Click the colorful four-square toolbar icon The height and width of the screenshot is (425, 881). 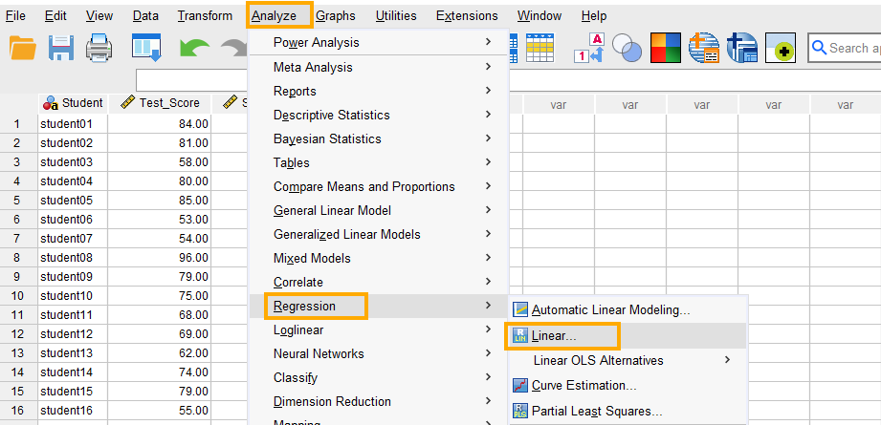665,48
